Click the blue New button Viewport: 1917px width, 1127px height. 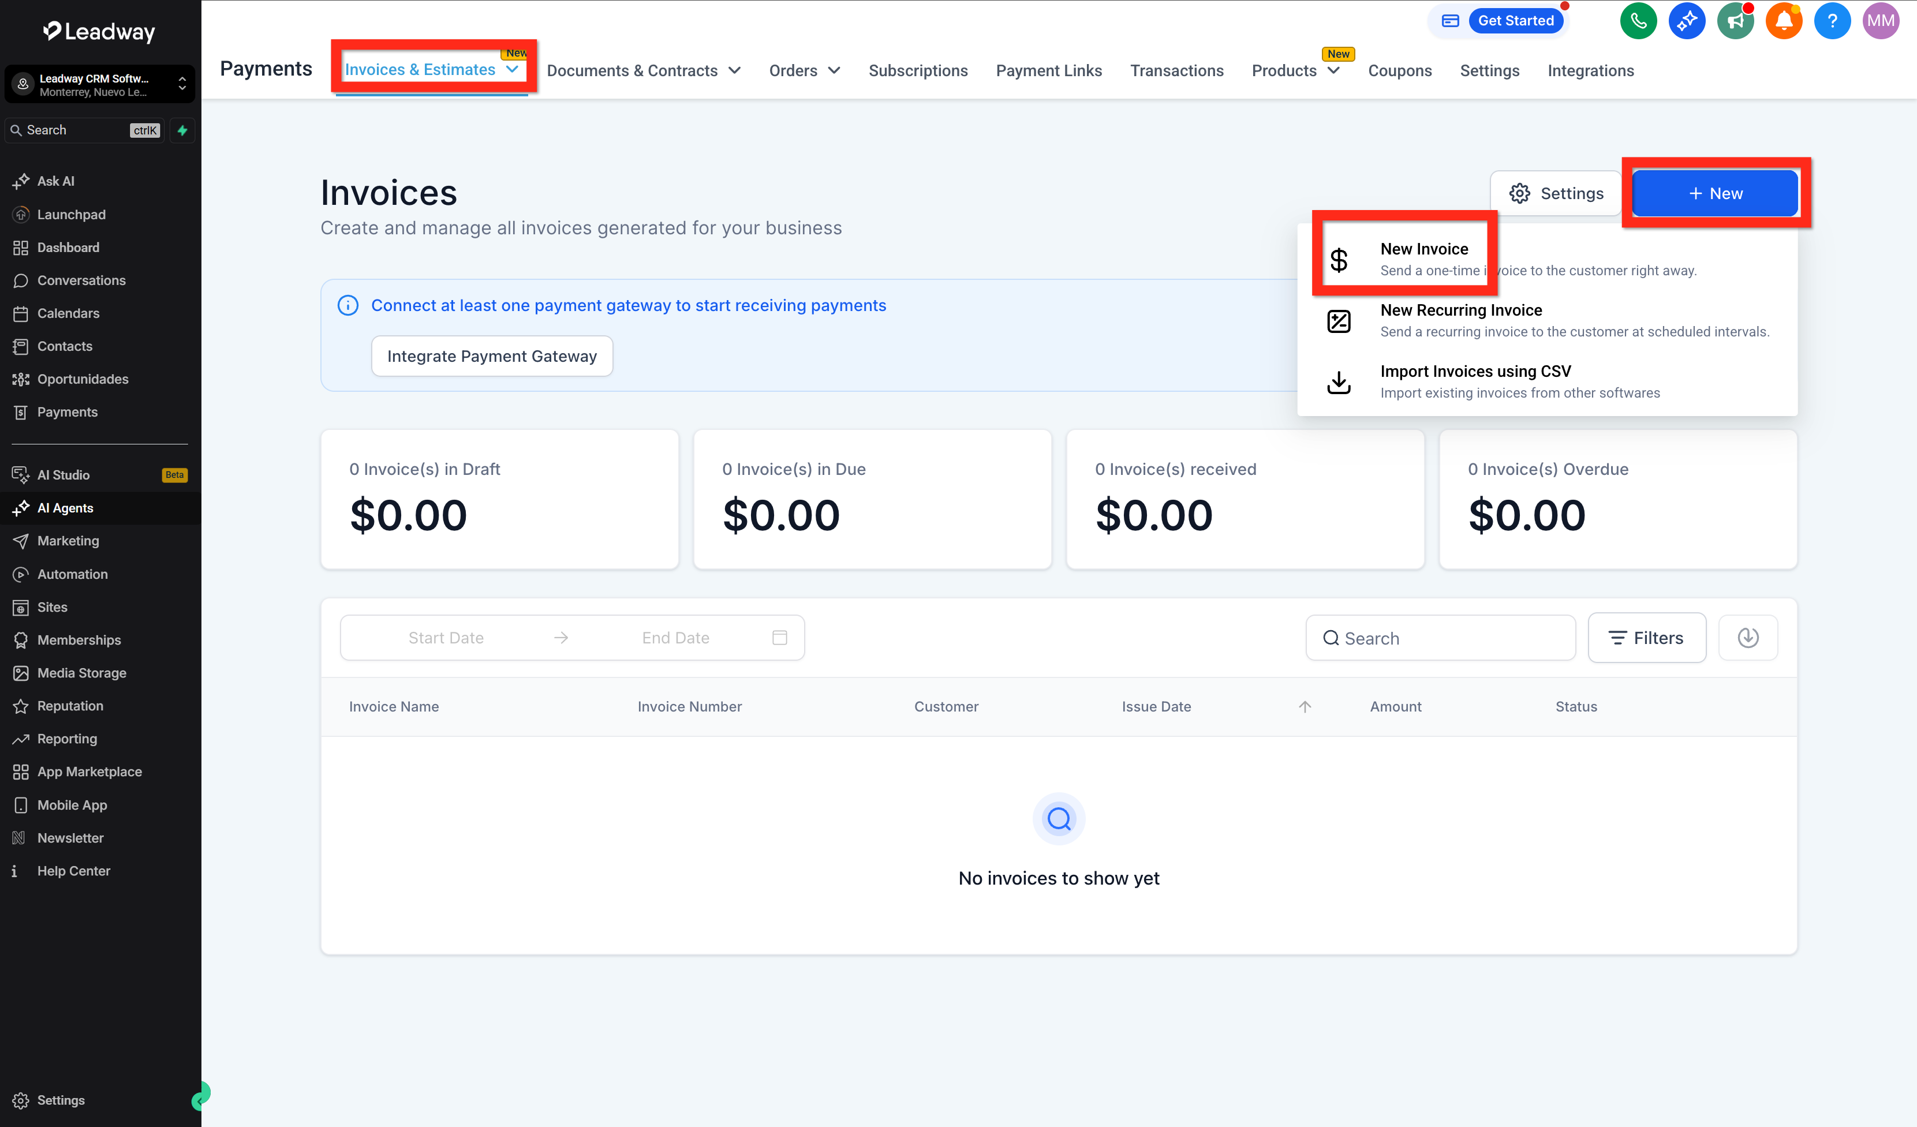tap(1714, 193)
